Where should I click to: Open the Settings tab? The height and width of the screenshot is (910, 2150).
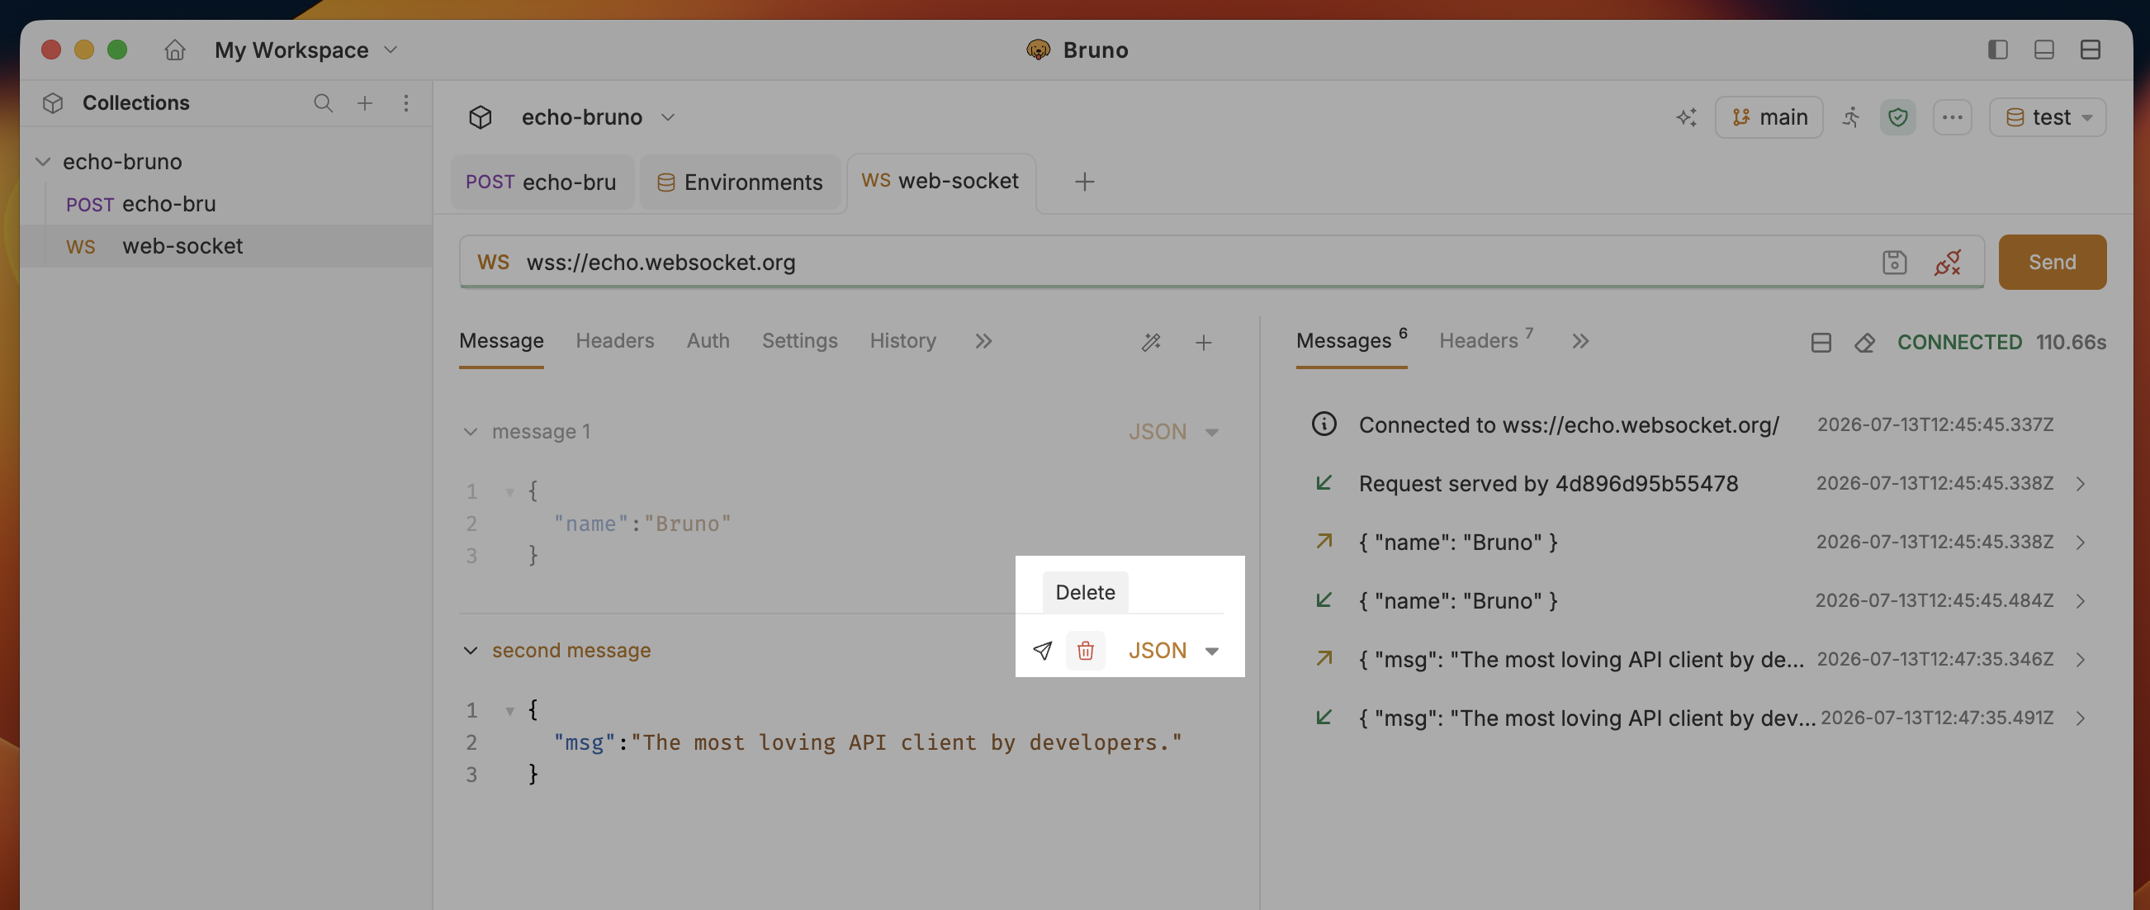[x=799, y=340]
